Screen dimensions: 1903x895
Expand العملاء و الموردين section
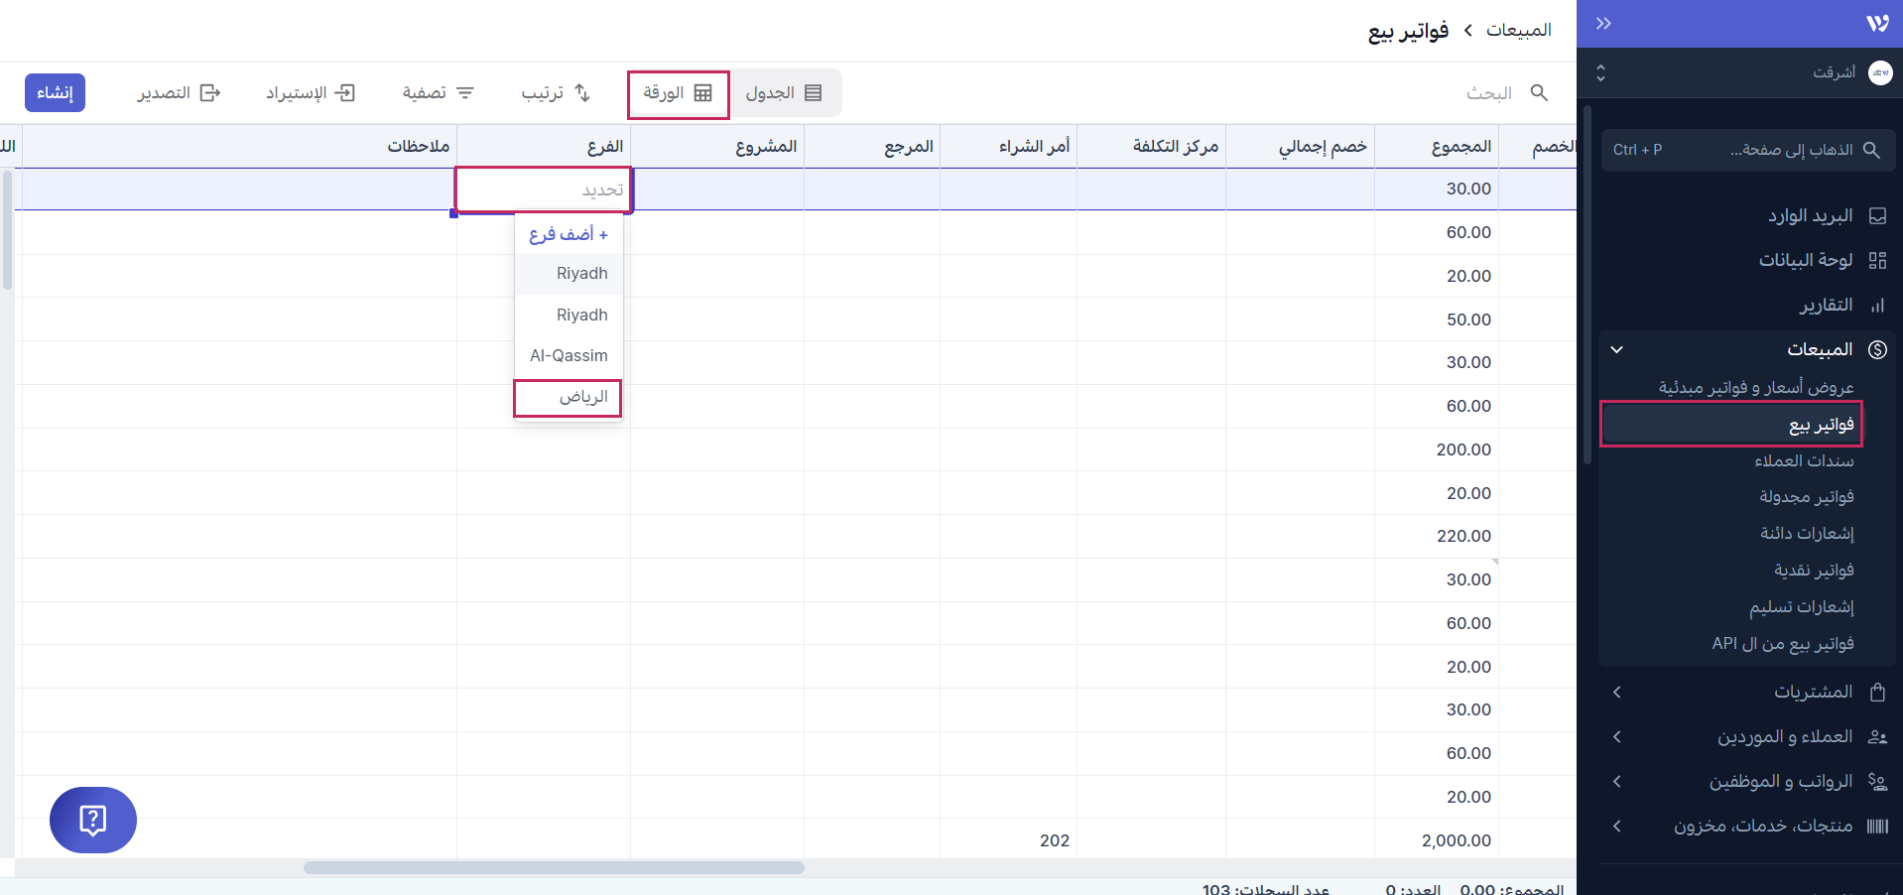pyautogui.click(x=1617, y=736)
